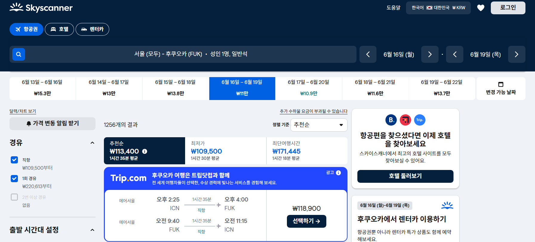Image resolution: width=535 pixels, height=242 pixels.
Task: Toggle the 2번 이상 경유 checkbox
Action: 14,197
